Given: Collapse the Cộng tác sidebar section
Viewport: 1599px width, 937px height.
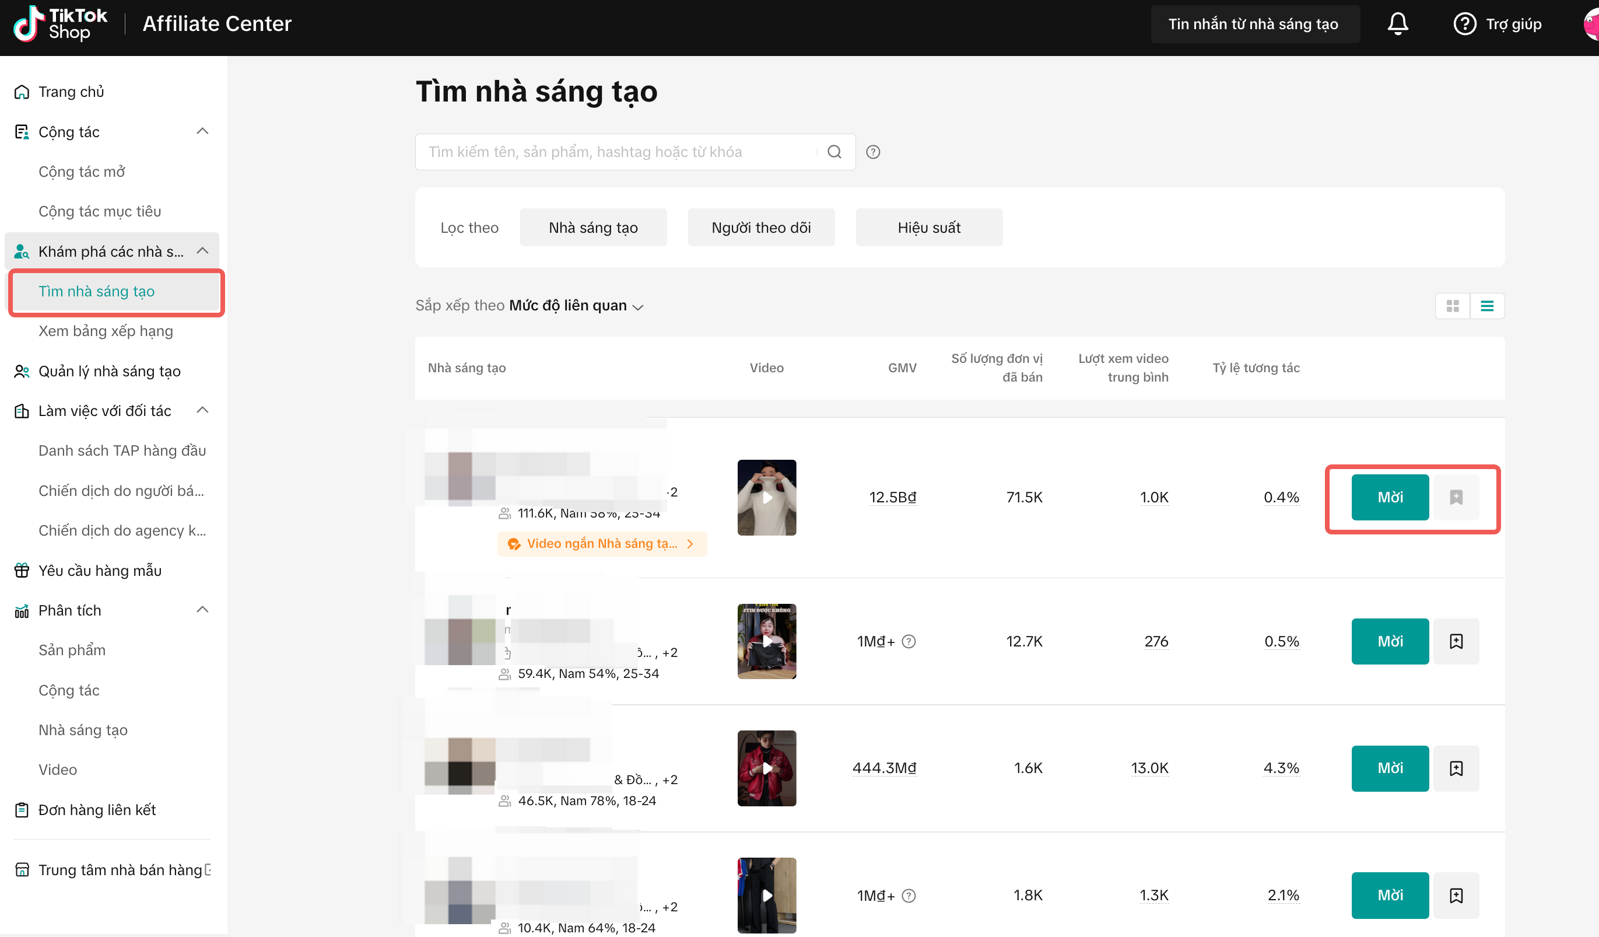Looking at the screenshot, I should point(202,131).
